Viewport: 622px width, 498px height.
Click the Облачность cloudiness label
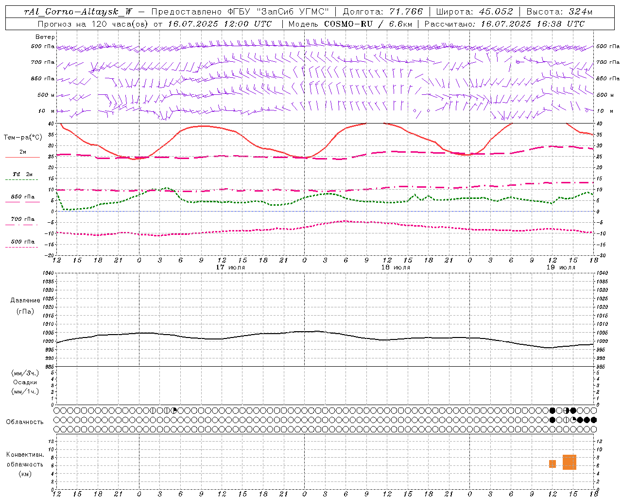click(25, 422)
